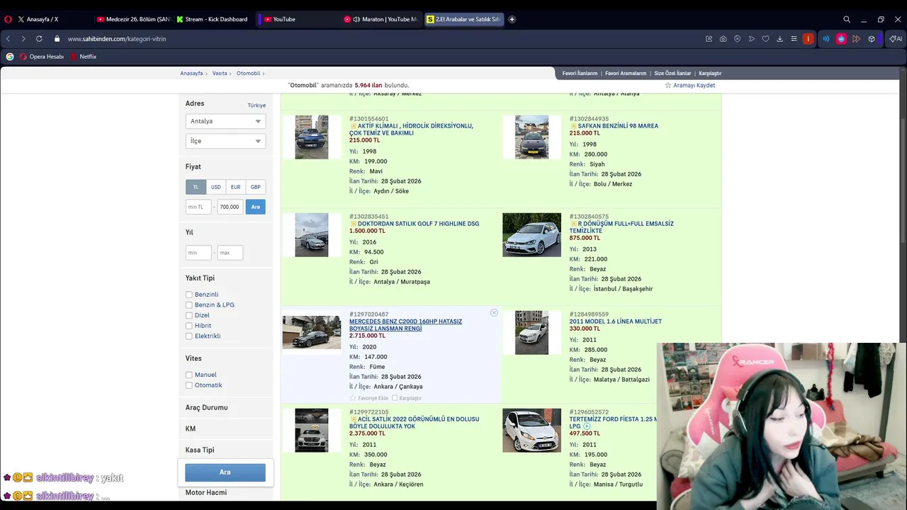This screenshot has height=510, width=907.
Task: Select EUR currency option
Action: (235, 187)
